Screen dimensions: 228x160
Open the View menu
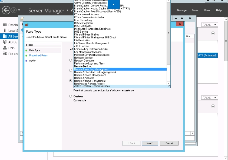click(207, 11)
